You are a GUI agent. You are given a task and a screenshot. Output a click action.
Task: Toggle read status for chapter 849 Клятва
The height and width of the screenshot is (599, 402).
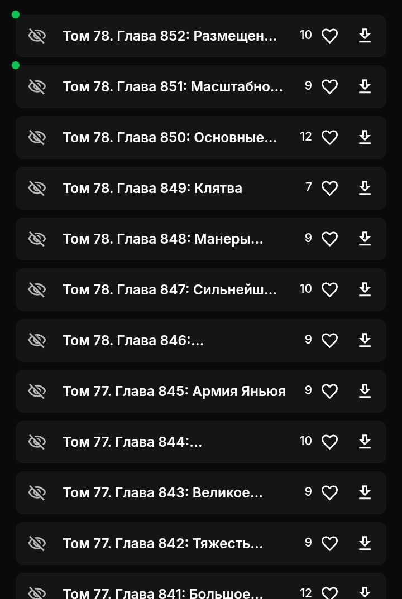pos(37,189)
